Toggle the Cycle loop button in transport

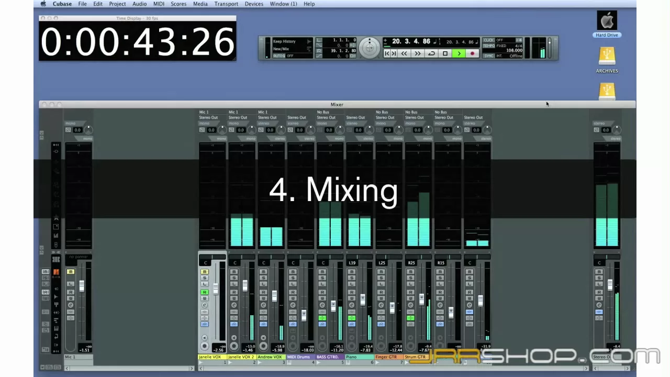[x=431, y=53]
